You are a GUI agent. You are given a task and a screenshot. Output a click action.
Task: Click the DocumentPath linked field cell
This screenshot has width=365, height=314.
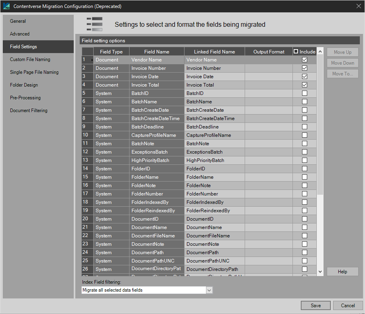pyautogui.click(x=214, y=253)
